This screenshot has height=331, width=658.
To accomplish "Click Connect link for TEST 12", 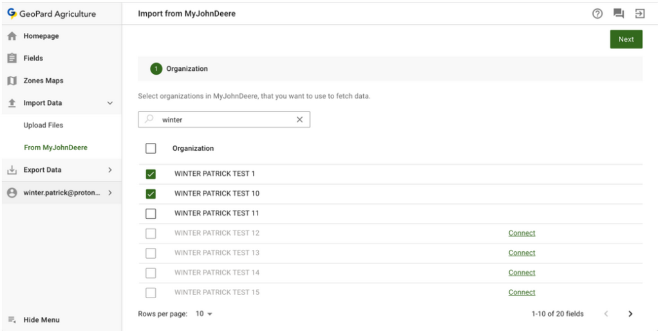I will [522, 233].
